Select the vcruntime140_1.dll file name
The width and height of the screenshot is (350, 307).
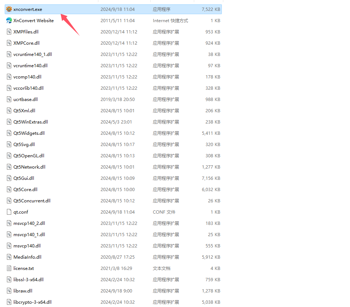click(x=33, y=54)
